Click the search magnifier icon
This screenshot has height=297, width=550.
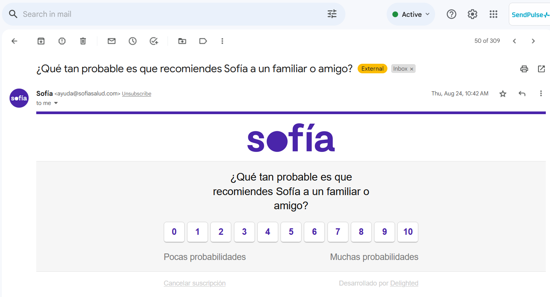(x=13, y=14)
